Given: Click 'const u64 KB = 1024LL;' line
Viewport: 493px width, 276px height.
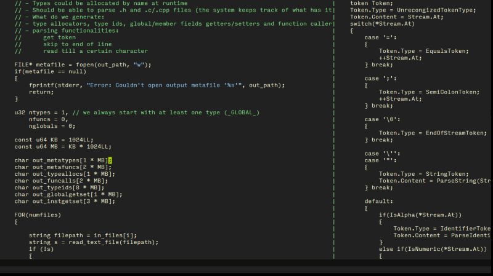Looking at the screenshot, I should tap(54, 140).
